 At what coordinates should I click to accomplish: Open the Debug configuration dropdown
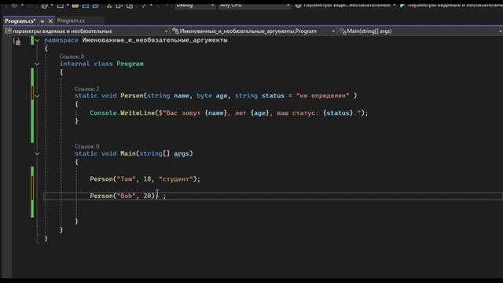[194, 5]
